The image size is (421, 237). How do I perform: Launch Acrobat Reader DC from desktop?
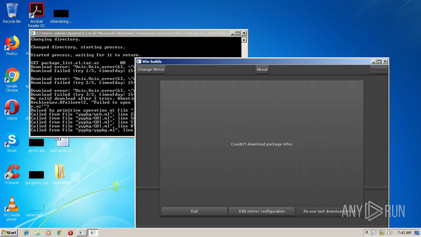coord(37,15)
